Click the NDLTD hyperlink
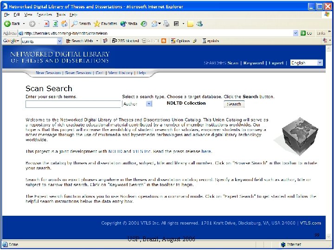334x250 pixels. [x=116, y=151]
